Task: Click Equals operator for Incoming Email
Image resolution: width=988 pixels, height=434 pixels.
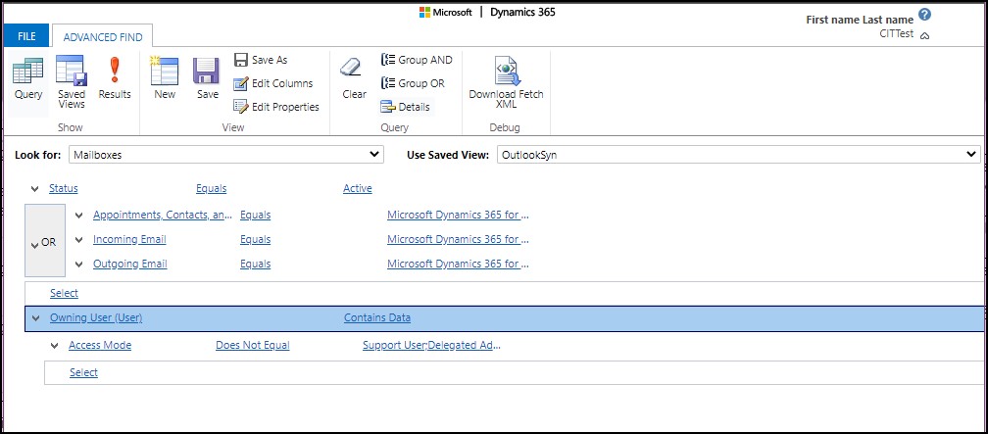Action: [255, 239]
